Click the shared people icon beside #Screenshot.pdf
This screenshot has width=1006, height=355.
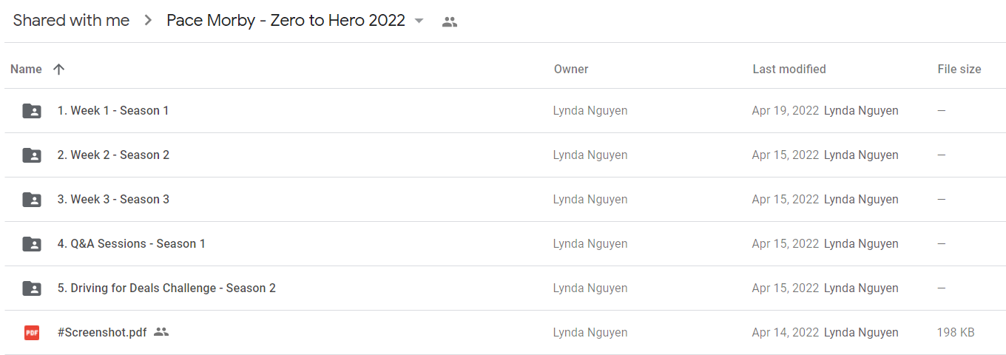[161, 332]
